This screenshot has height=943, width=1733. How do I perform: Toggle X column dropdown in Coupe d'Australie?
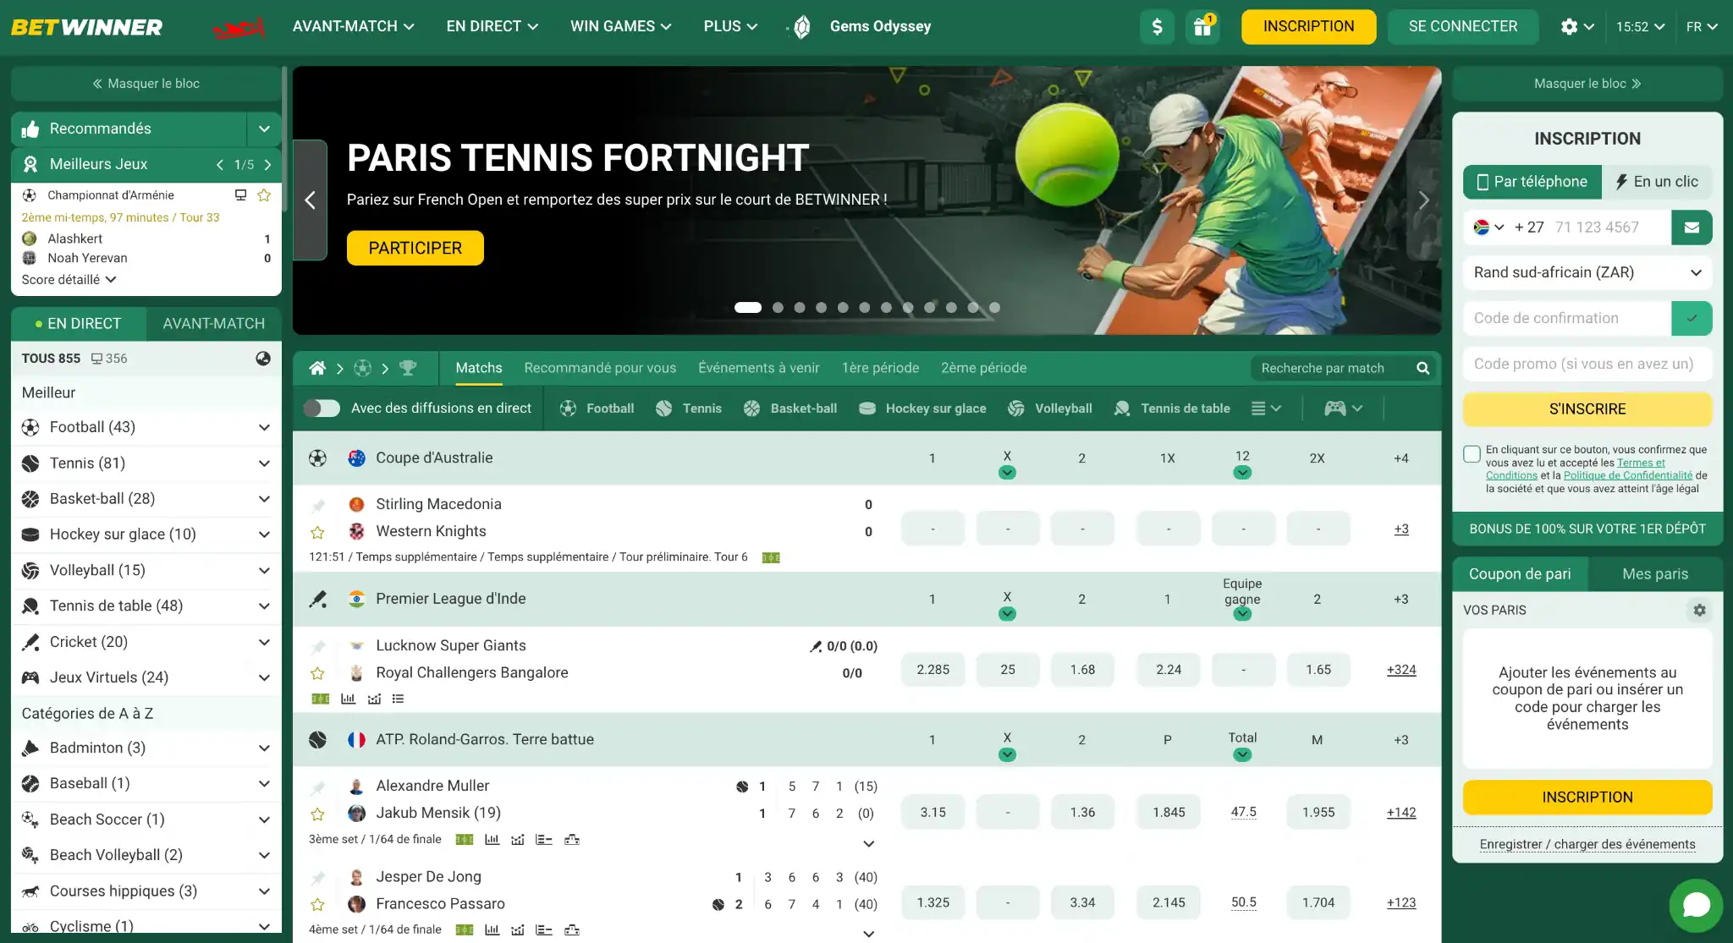pos(1007,473)
